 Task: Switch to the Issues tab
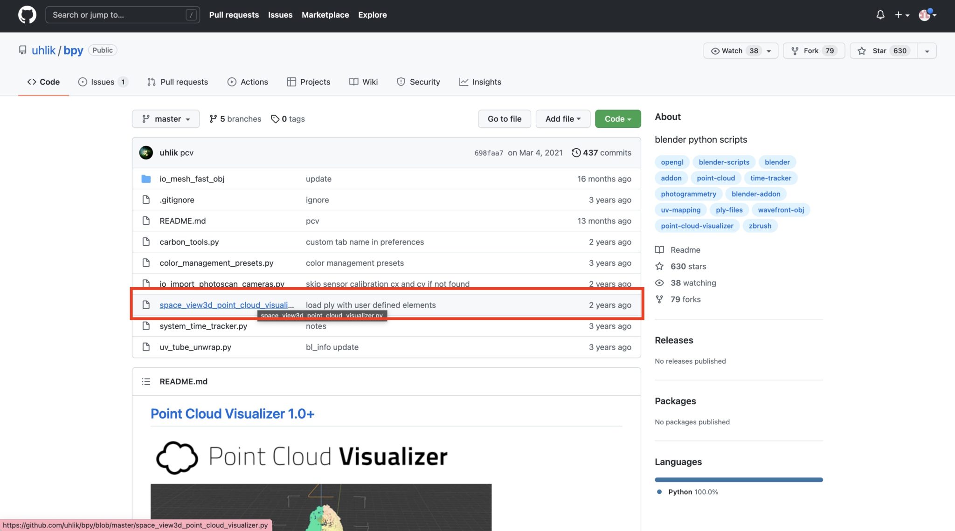tap(102, 82)
